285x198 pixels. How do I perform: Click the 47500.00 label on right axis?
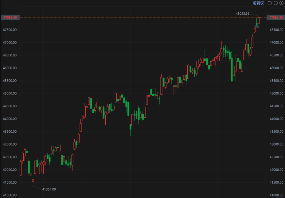[x=276, y=30]
